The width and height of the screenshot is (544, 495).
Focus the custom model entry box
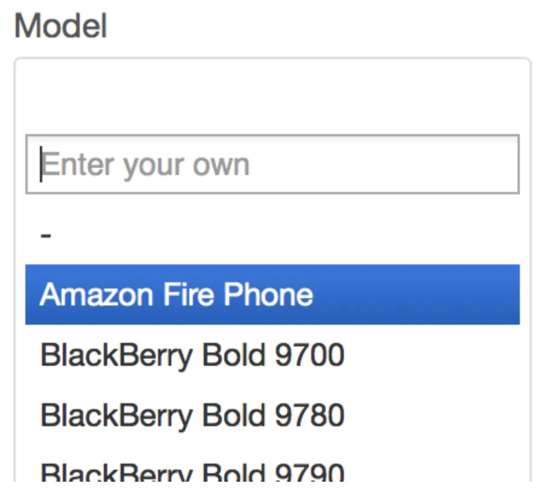(272, 164)
